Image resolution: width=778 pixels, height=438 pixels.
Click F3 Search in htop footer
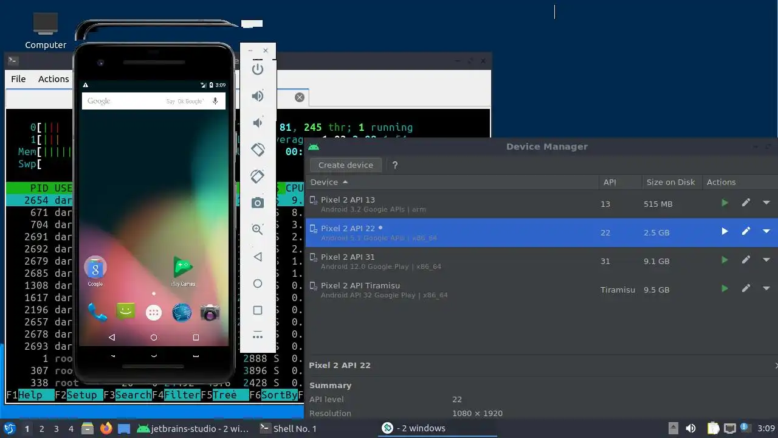point(128,395)
